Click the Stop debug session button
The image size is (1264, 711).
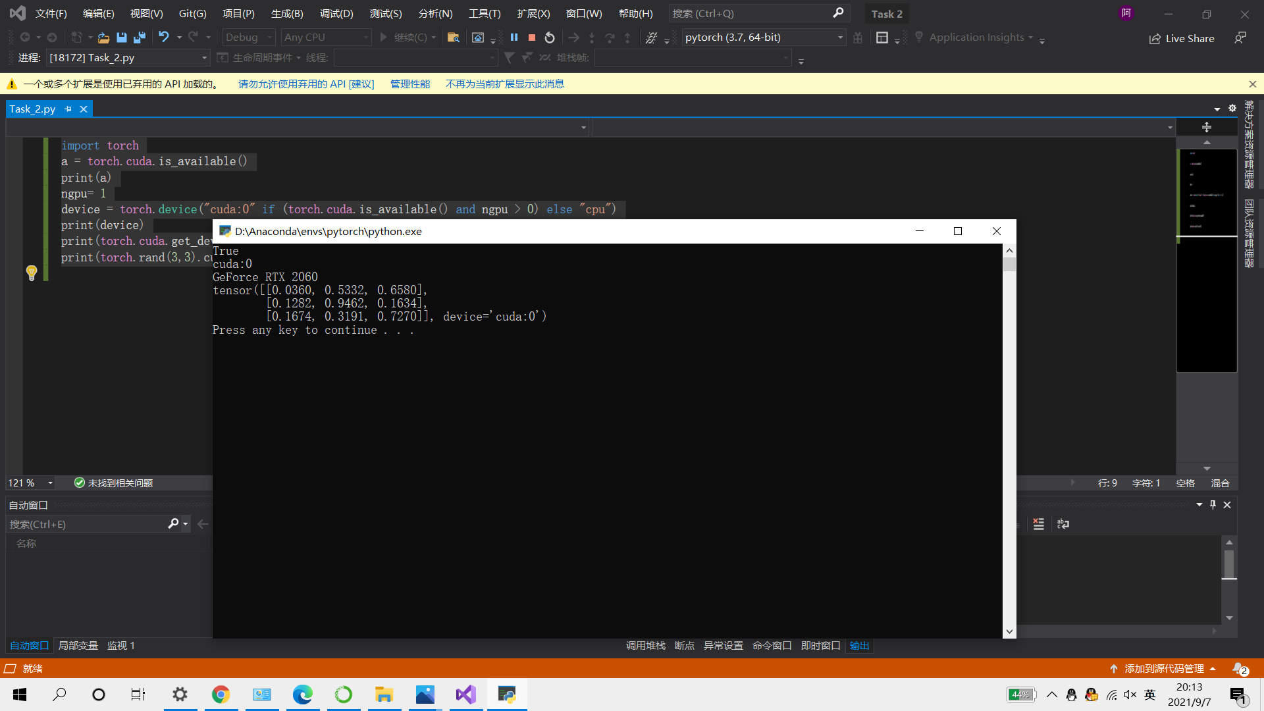[531, 38]
